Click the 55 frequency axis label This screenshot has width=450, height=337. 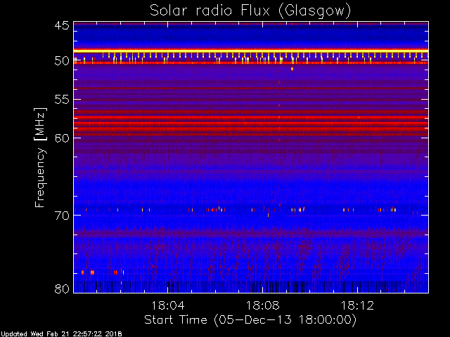[x=62, y=100]
